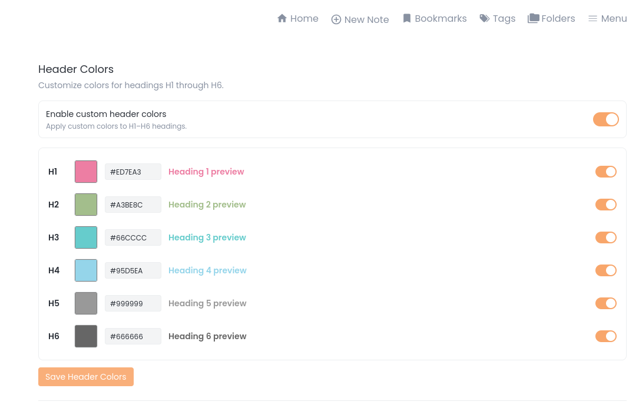Click the H4 row label
The image size is (639, 405).
tap(54, 270)
